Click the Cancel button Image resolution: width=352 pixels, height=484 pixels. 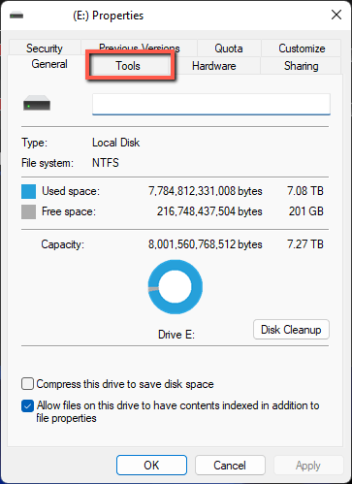click(x=230, y=466)
